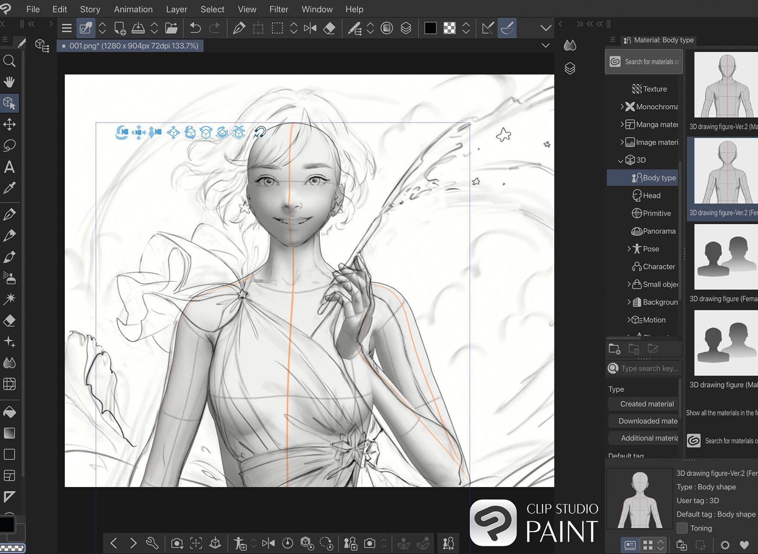Select the Eraser tool in left toolbar
The height and width of the screenshot is (554, 758).
click(x=9, y=321)
